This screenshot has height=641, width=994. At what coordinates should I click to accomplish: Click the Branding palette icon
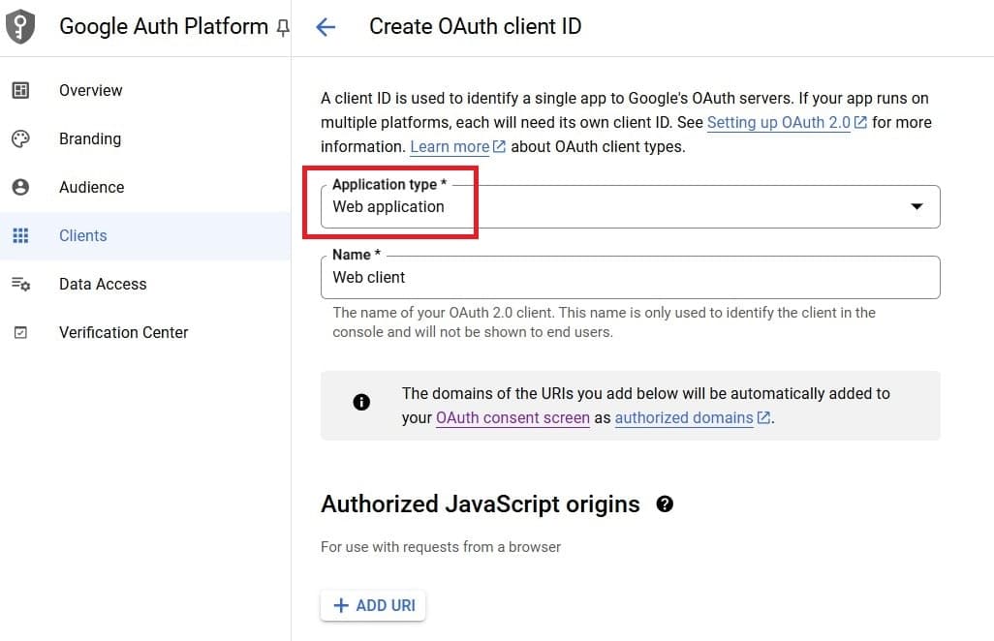pos(21,138)
